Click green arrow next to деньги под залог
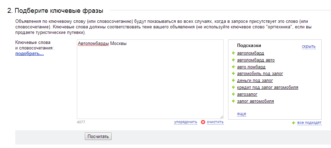The width and height of the screenshot is (331, 148). point(234,81)
